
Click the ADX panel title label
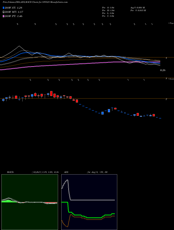point(66,172)
